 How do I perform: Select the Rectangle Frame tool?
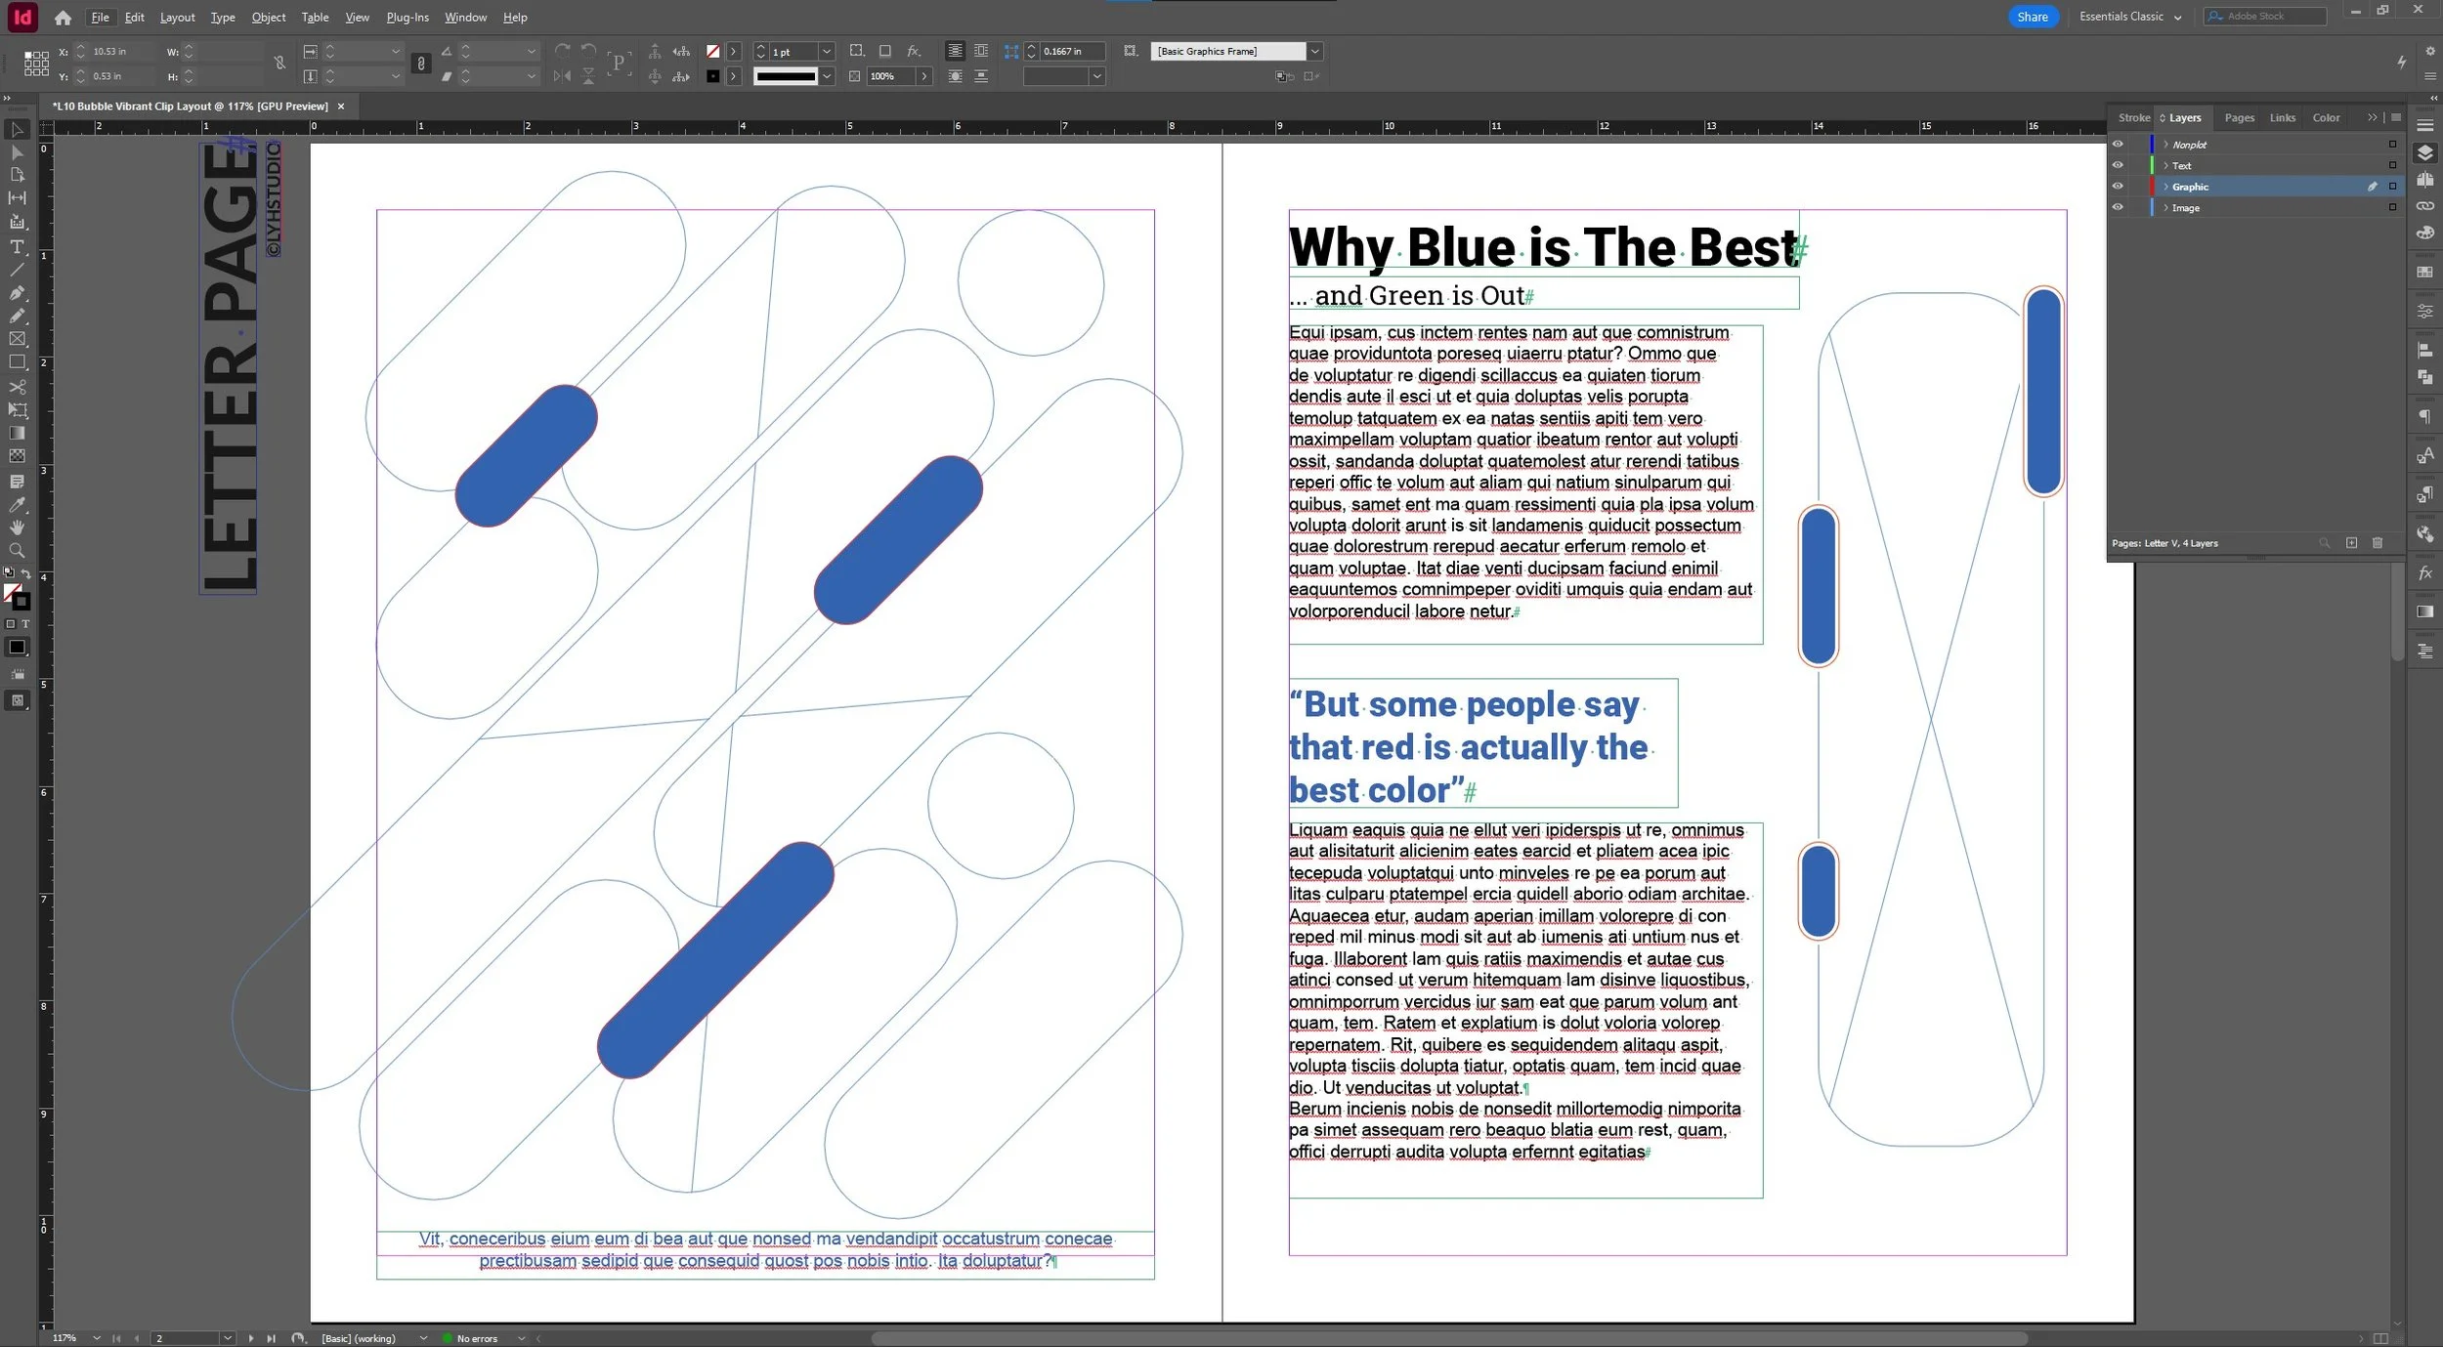point(17,339)
